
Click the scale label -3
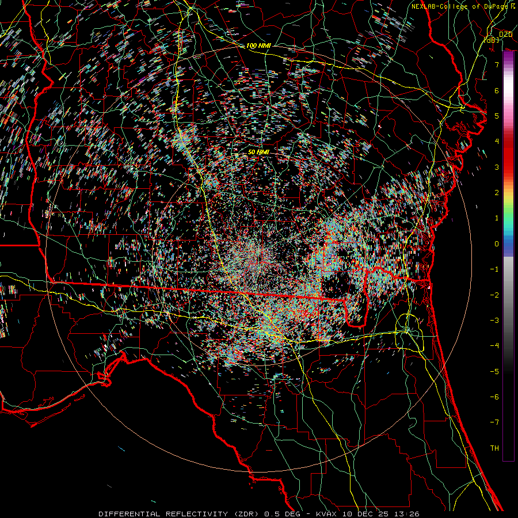pos(494,321)
